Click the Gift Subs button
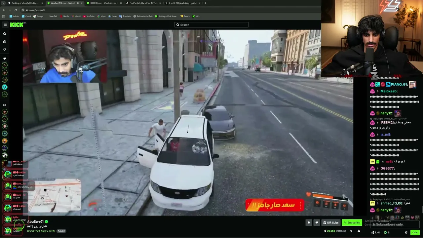 pyautogui.click(x=331, y=223)
